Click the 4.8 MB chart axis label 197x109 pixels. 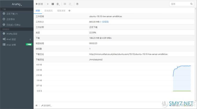coord(39,65)
